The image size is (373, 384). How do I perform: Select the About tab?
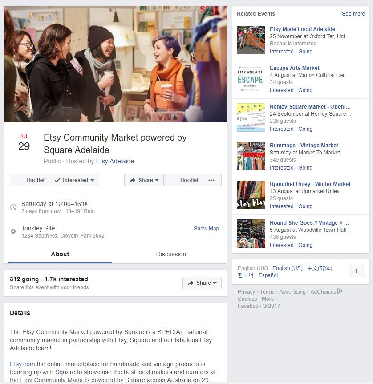(x=60, y=254)
